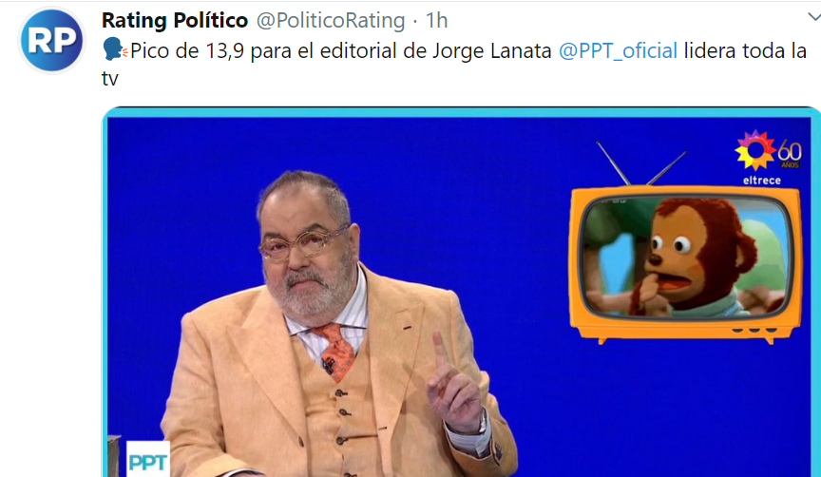Click the speaking head emoji
821x477 pixels.
click(115, 49)
